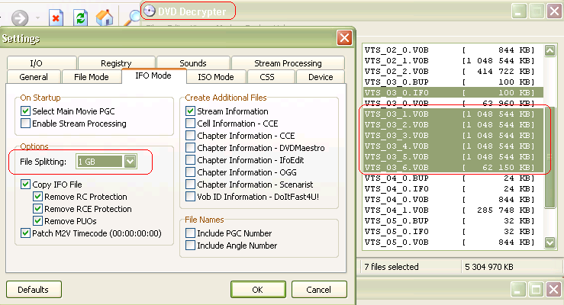Select VTS_05_0.BUP in file list
Screen dimensions: 564x305
(x=453, y=221)
